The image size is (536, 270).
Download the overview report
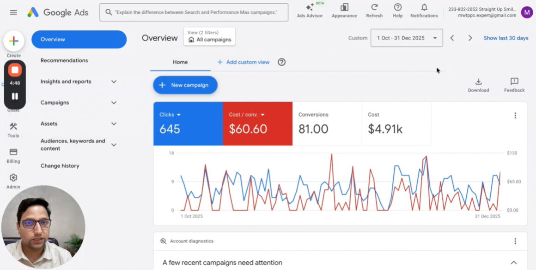pyautogui.click(x=478, y=85)
